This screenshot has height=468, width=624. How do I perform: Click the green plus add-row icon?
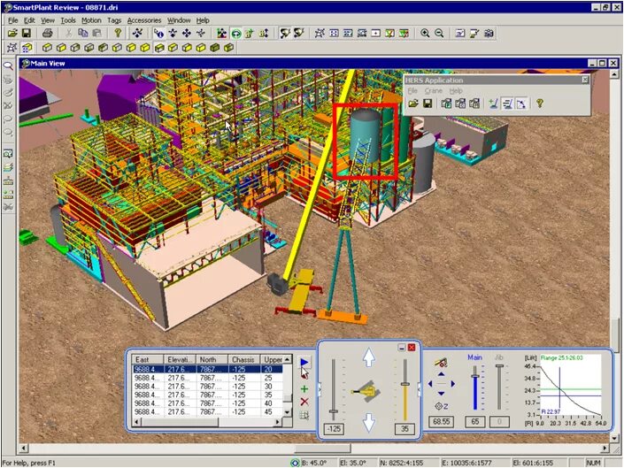pyautogui.click(x=304, y=389)
